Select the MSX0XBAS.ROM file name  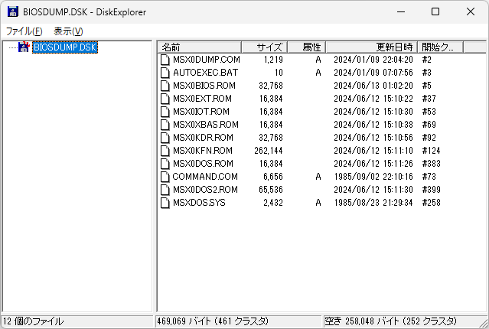pyautogui.click(x=206, y=125)
